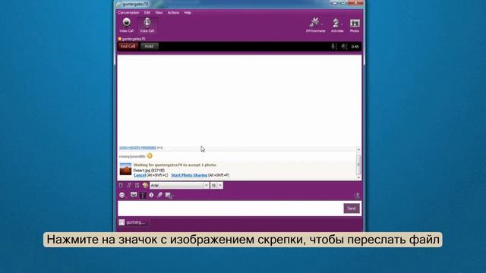Screen dimensions: 486x273
Task: Toggle underline text formatting
Action: [137, 185]
